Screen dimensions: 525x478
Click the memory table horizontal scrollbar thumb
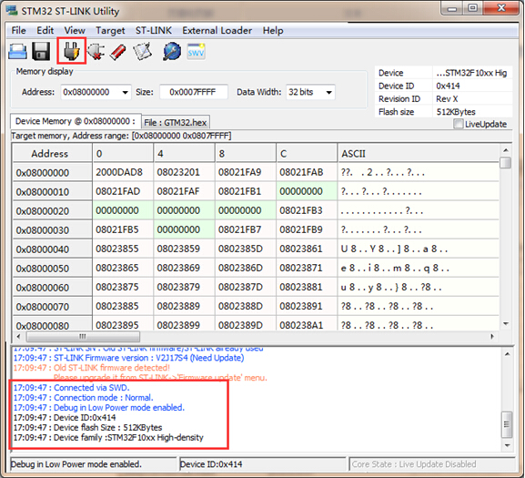(x=83, y=336)
